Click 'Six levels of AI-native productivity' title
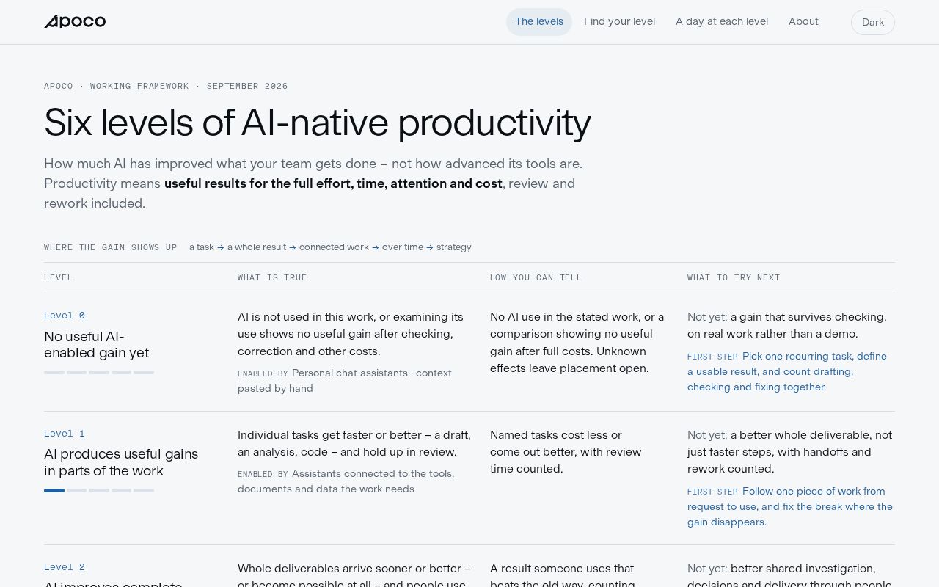The height and width of the screenshot is (587, 939). [318, 123]
